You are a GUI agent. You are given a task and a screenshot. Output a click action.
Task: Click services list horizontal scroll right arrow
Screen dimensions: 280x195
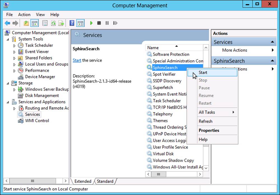click(200, 174)
